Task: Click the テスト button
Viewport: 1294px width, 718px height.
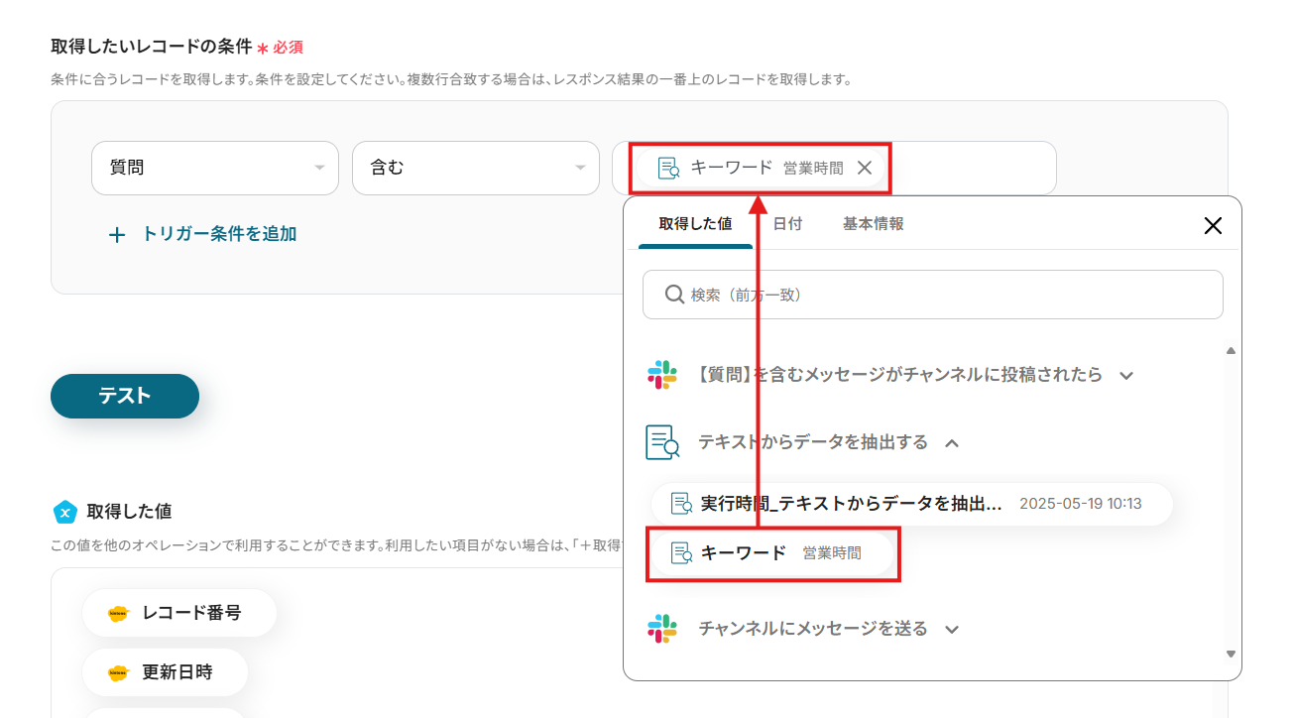Action: click(125, 396)
